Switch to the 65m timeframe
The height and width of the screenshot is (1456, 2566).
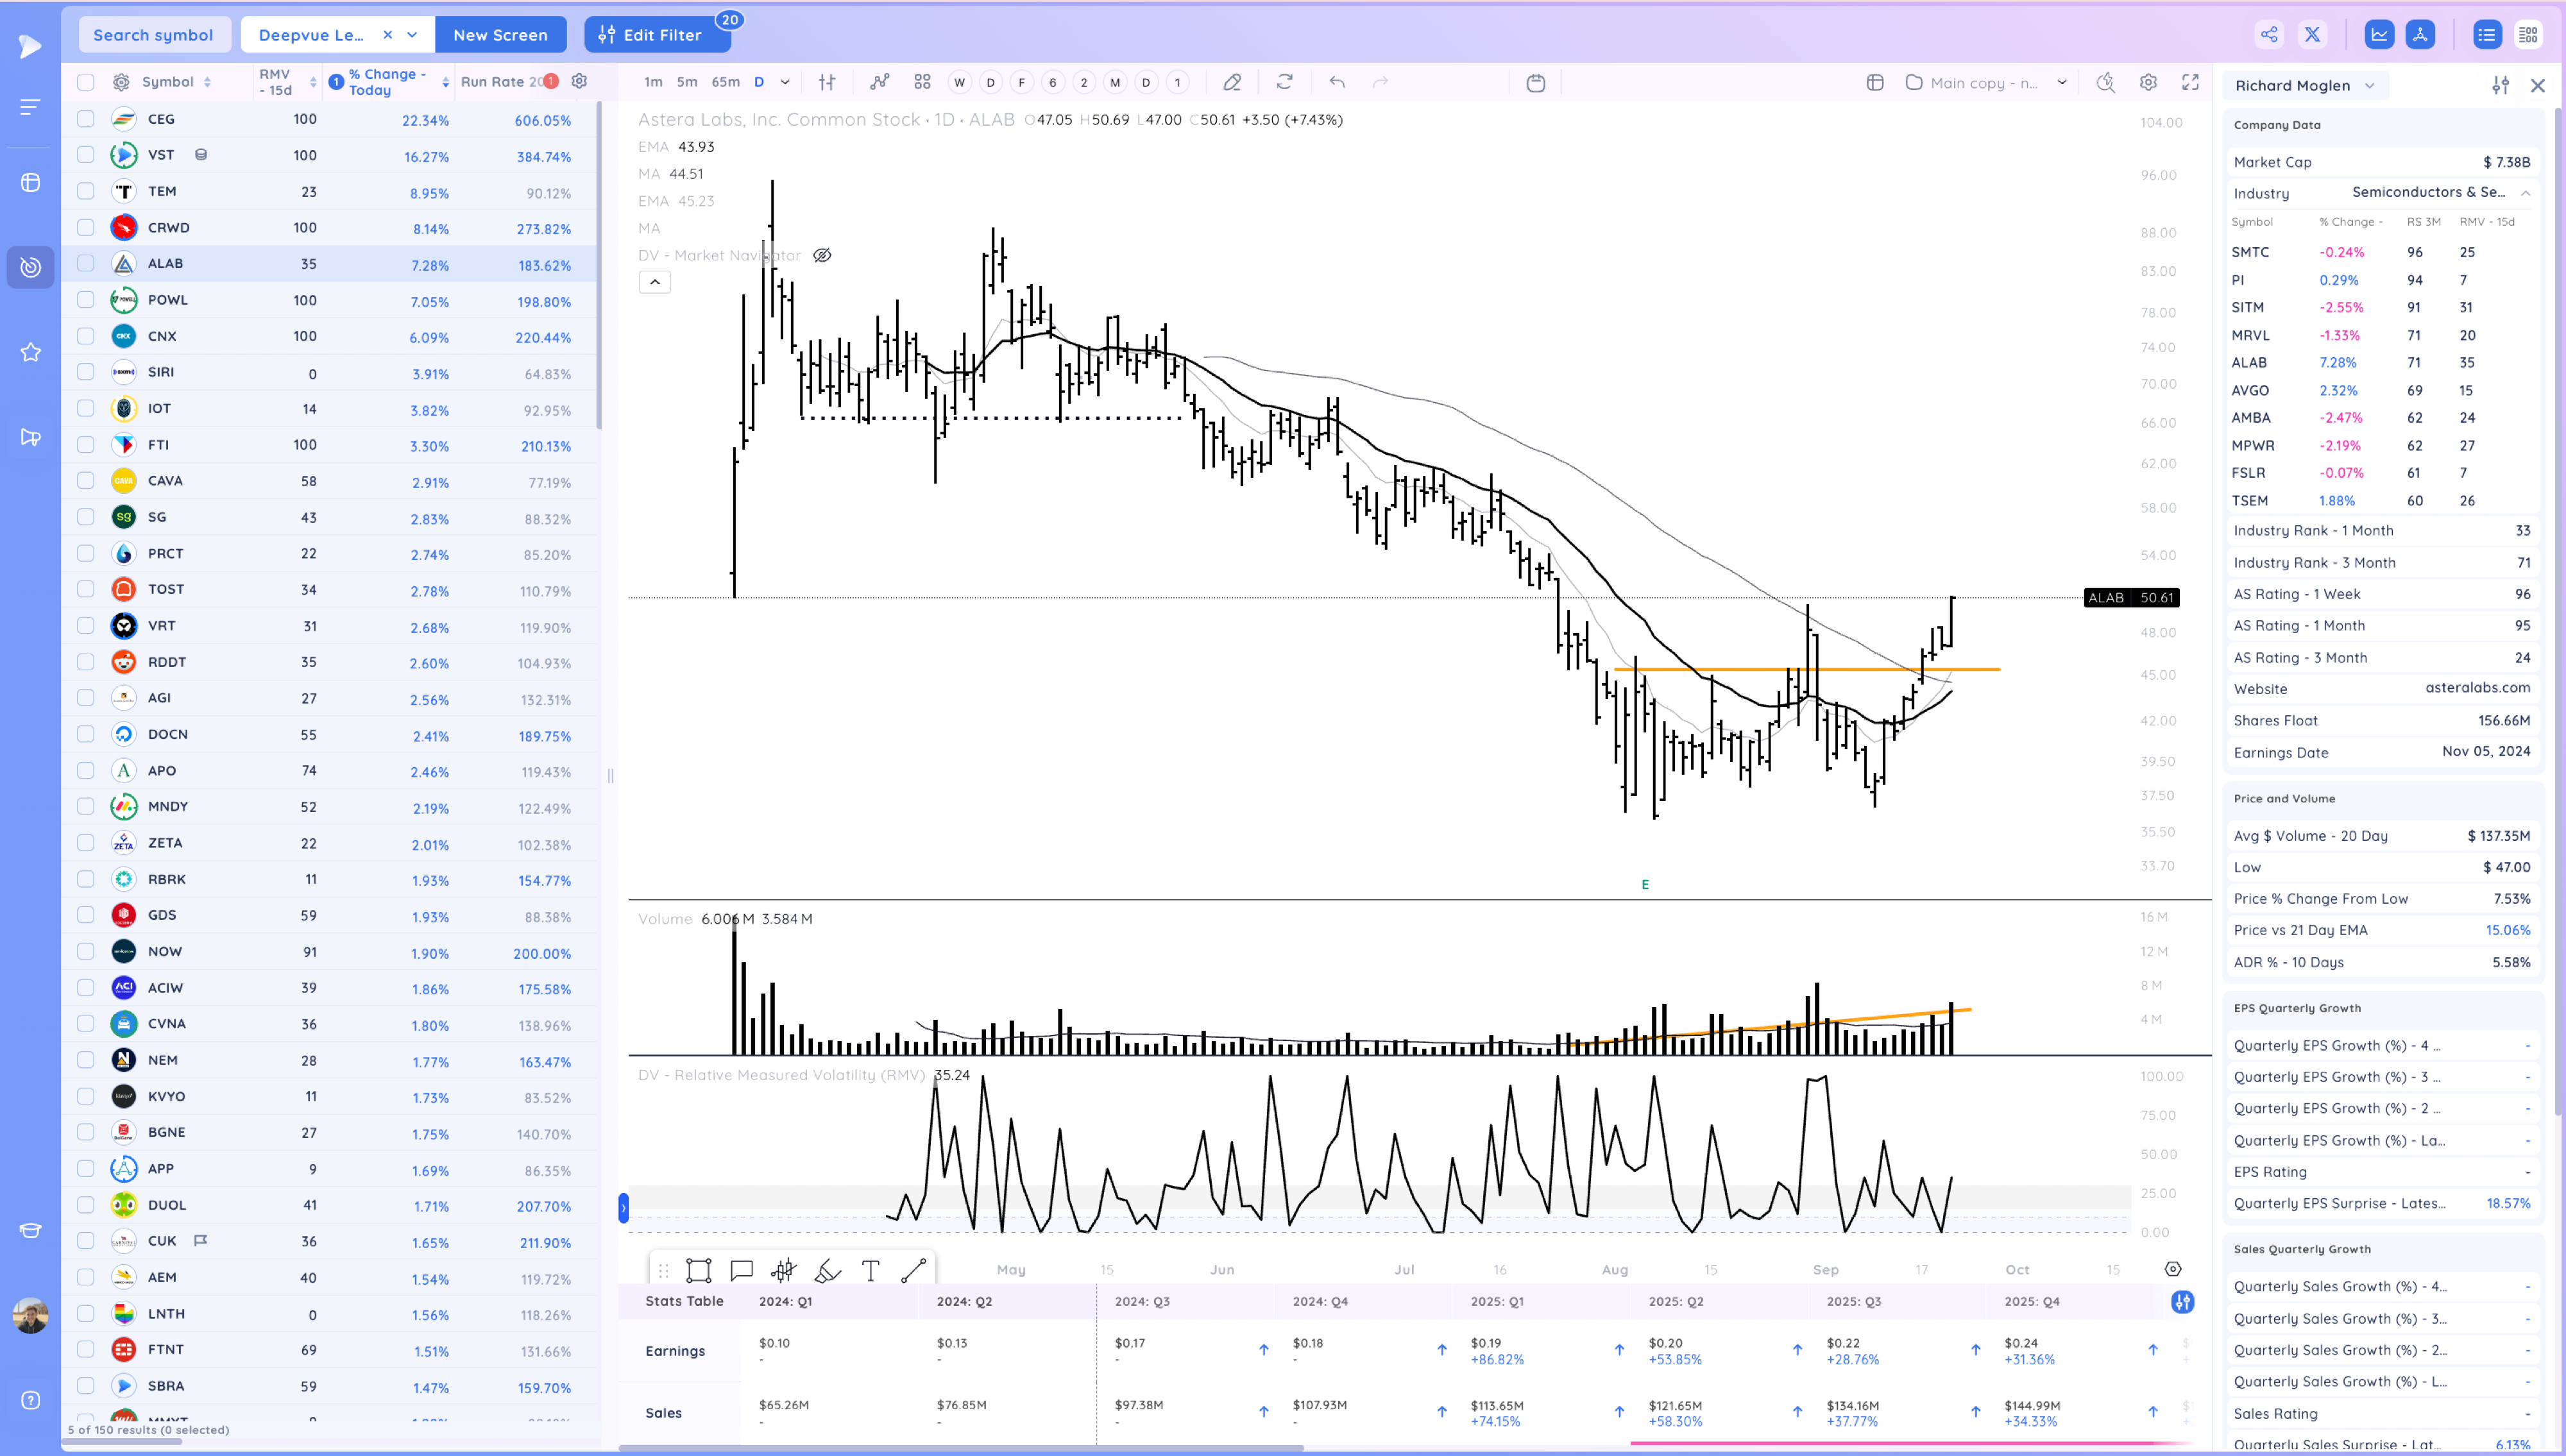[725, 82]
